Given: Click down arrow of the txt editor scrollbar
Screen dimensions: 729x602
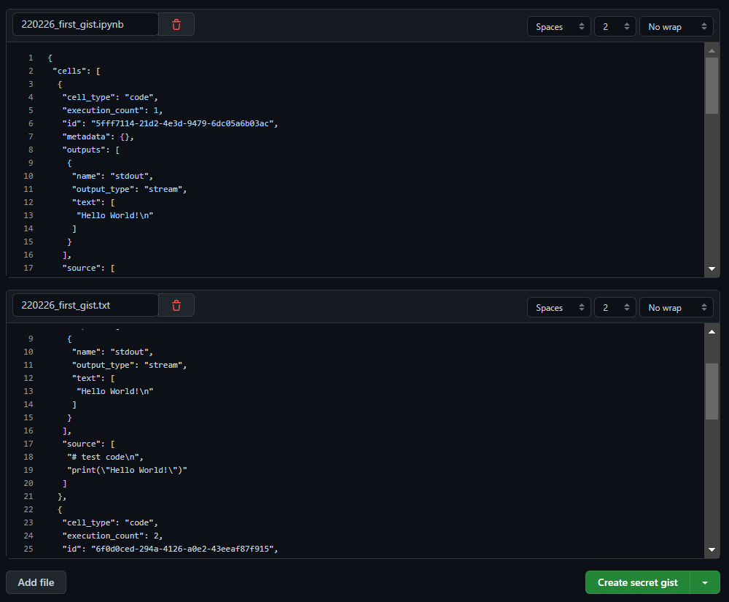Looking at the screenshot, I should click(712, 549).
